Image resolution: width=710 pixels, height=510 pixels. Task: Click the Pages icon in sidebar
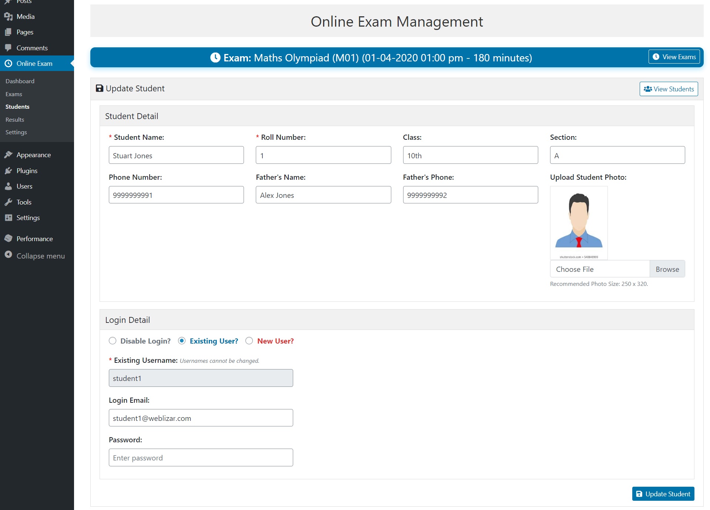pos(8,32)
